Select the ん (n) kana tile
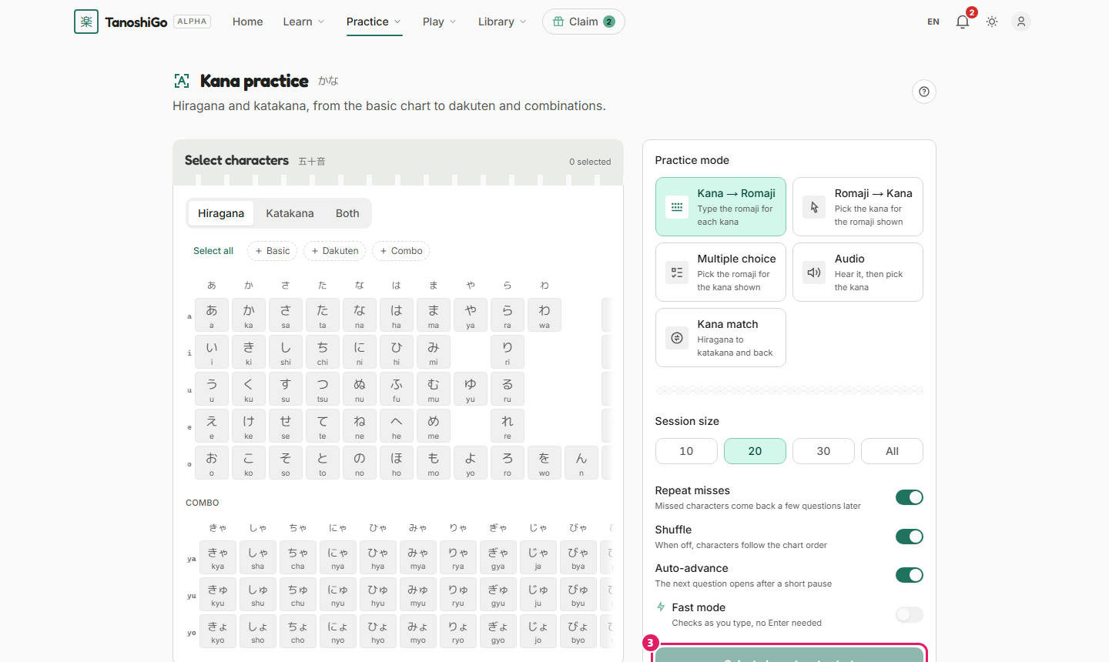Image resolution: width=1109 pixels, height=662 pixels. click(581, 463)
